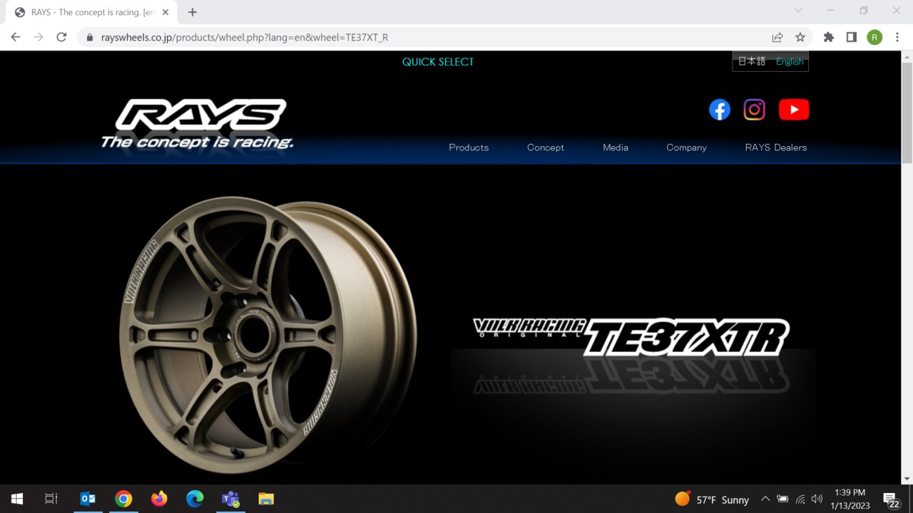Open the RAYS Instagram icon
Screen dimensions: 913x513
pyautogui.click(x=755, y=110)
